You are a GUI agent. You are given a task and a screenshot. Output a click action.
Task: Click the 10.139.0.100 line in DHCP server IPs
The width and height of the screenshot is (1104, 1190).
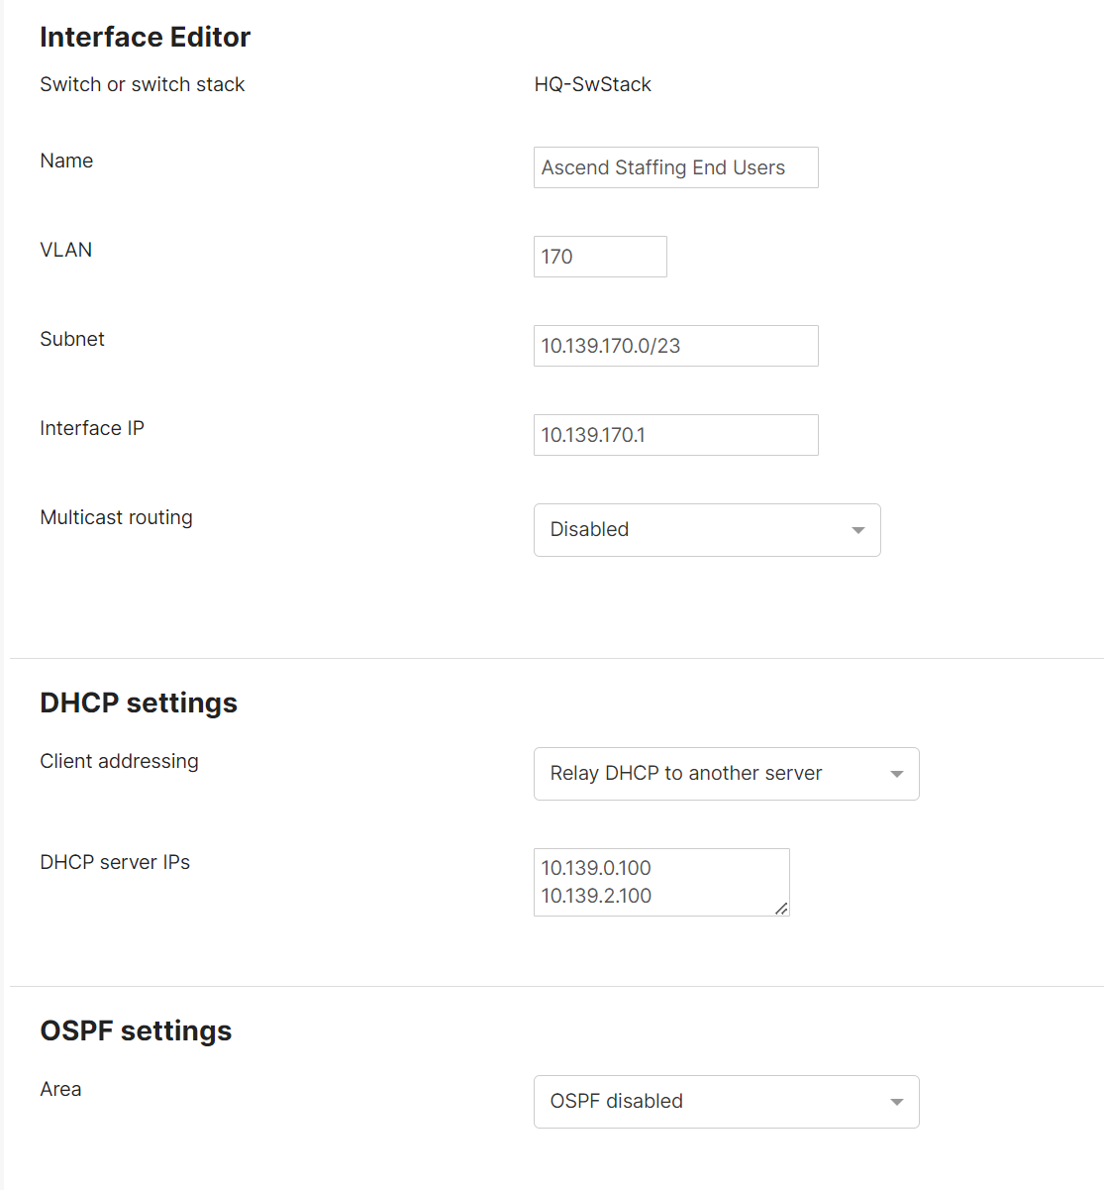pyautogui.click(x=596, y=868)
